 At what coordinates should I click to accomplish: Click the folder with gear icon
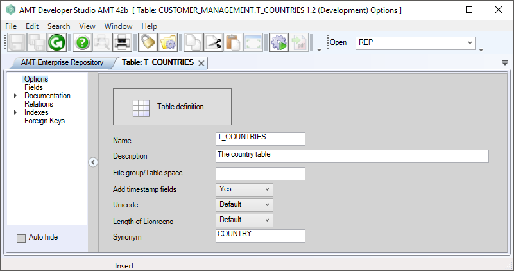pyautogui.click(x=167, y=42)
